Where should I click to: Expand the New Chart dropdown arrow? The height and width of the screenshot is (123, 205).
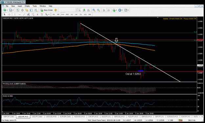coord(7,10)
